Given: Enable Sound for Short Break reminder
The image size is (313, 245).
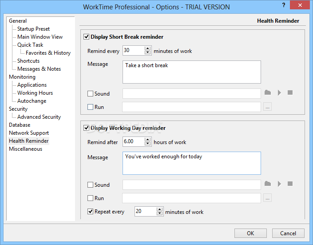Looking at the screenshot, I should coord(90,94).
